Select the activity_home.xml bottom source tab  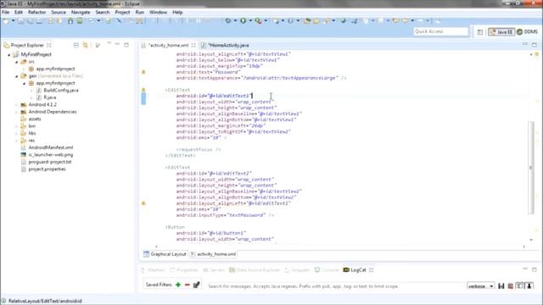(213, 254)
